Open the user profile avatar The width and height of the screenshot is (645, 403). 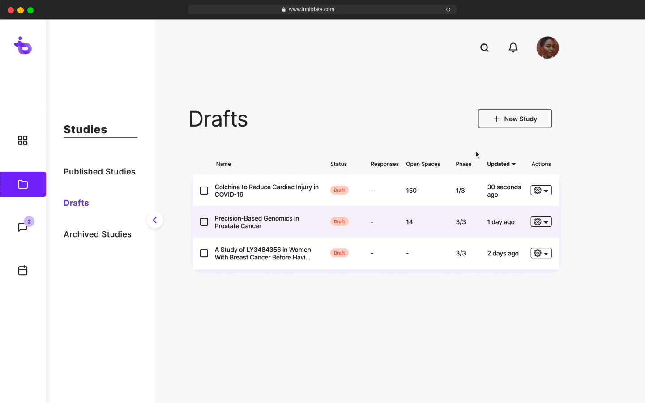click(x=547, y=48)
